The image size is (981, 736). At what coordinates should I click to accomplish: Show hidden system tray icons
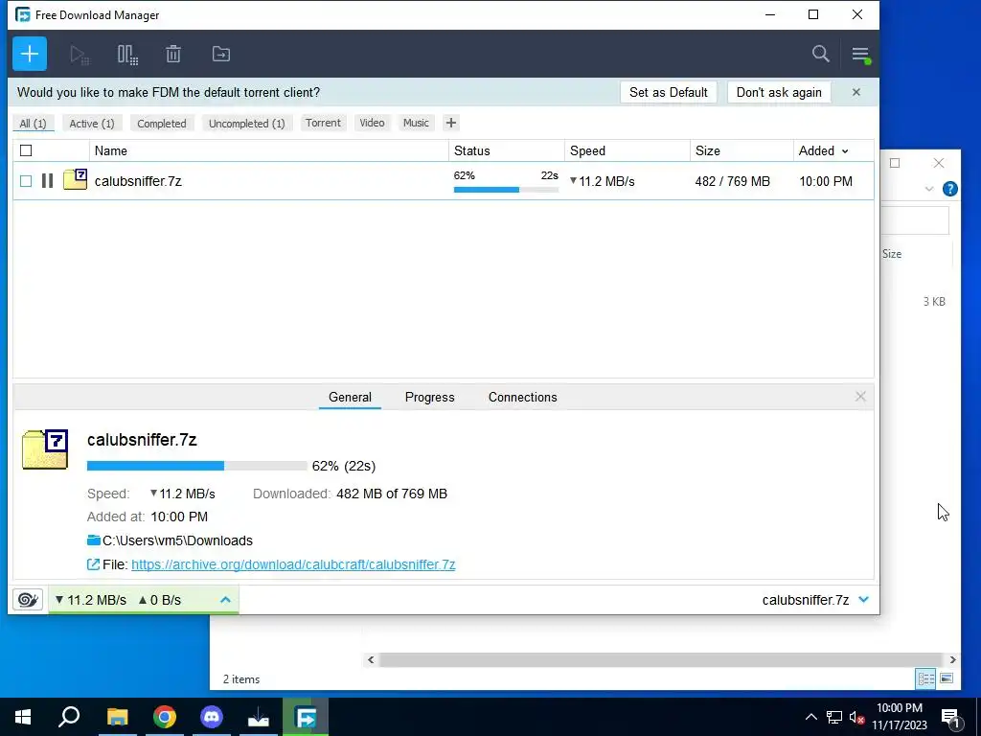click(810, 717)
